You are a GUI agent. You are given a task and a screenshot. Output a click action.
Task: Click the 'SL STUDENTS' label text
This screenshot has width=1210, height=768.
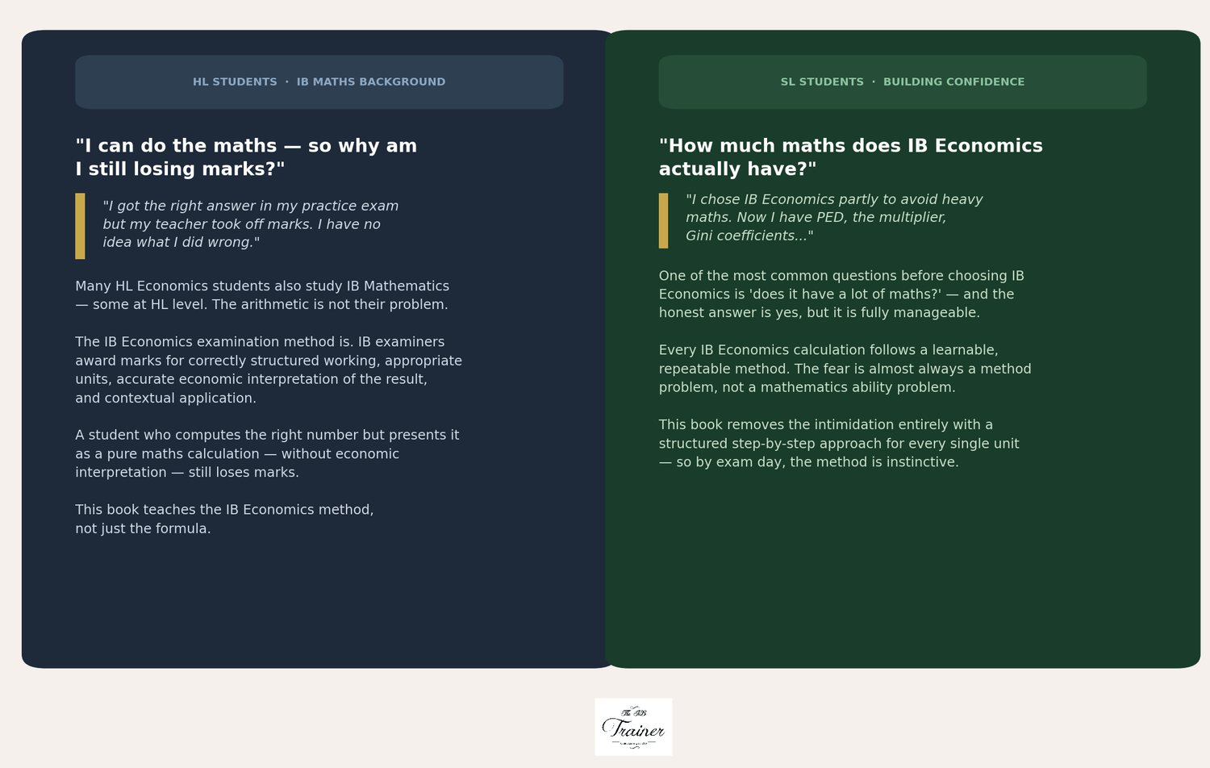(822, 82)
